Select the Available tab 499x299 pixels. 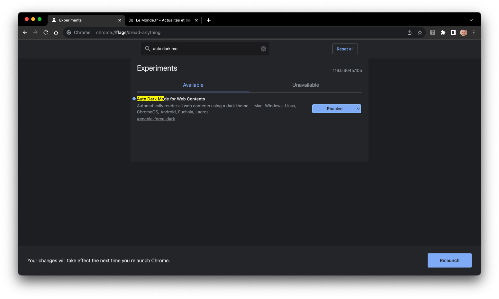193,85
